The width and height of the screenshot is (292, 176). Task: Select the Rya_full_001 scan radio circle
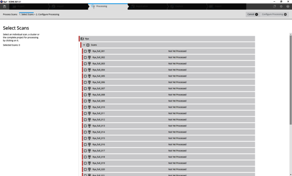click(x=85, y=51)
